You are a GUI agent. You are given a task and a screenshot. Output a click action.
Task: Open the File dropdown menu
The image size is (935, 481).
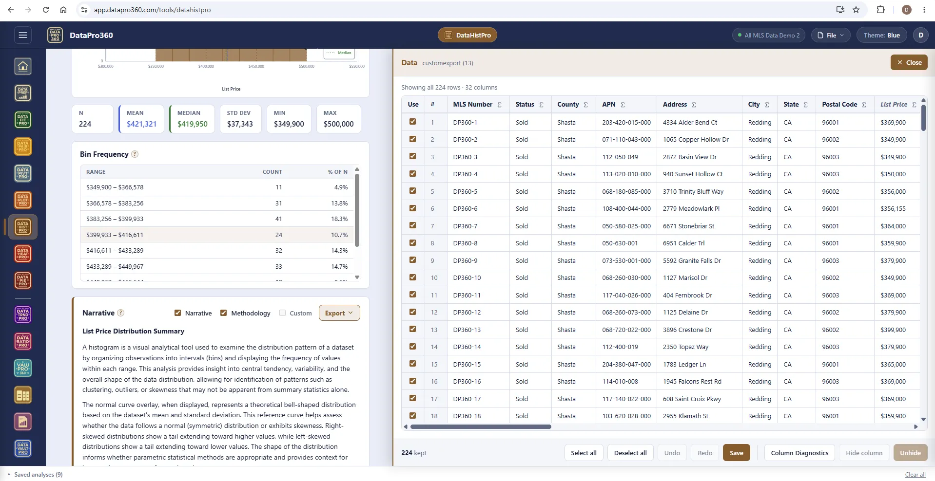click(831, 35)
